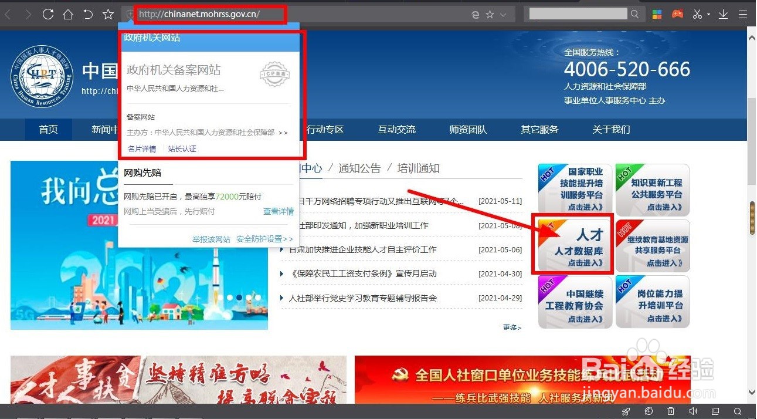Click the favorites star beside the undo icon
This screenshot has height=419, width=757.
108,14
